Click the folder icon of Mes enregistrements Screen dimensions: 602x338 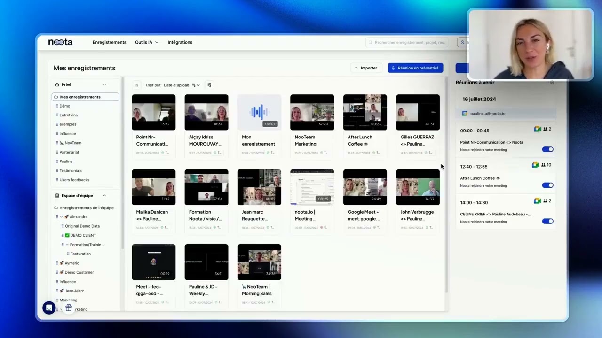point(56,97)
